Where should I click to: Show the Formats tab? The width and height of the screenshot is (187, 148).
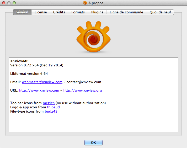point(78,12)
